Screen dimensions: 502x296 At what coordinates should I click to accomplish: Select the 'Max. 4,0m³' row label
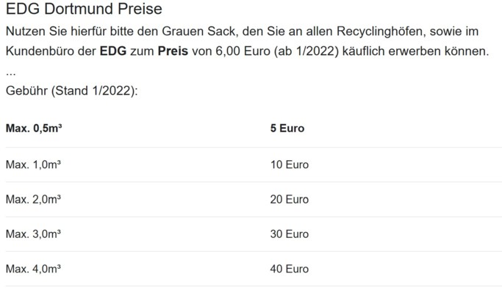click(33, 269)
